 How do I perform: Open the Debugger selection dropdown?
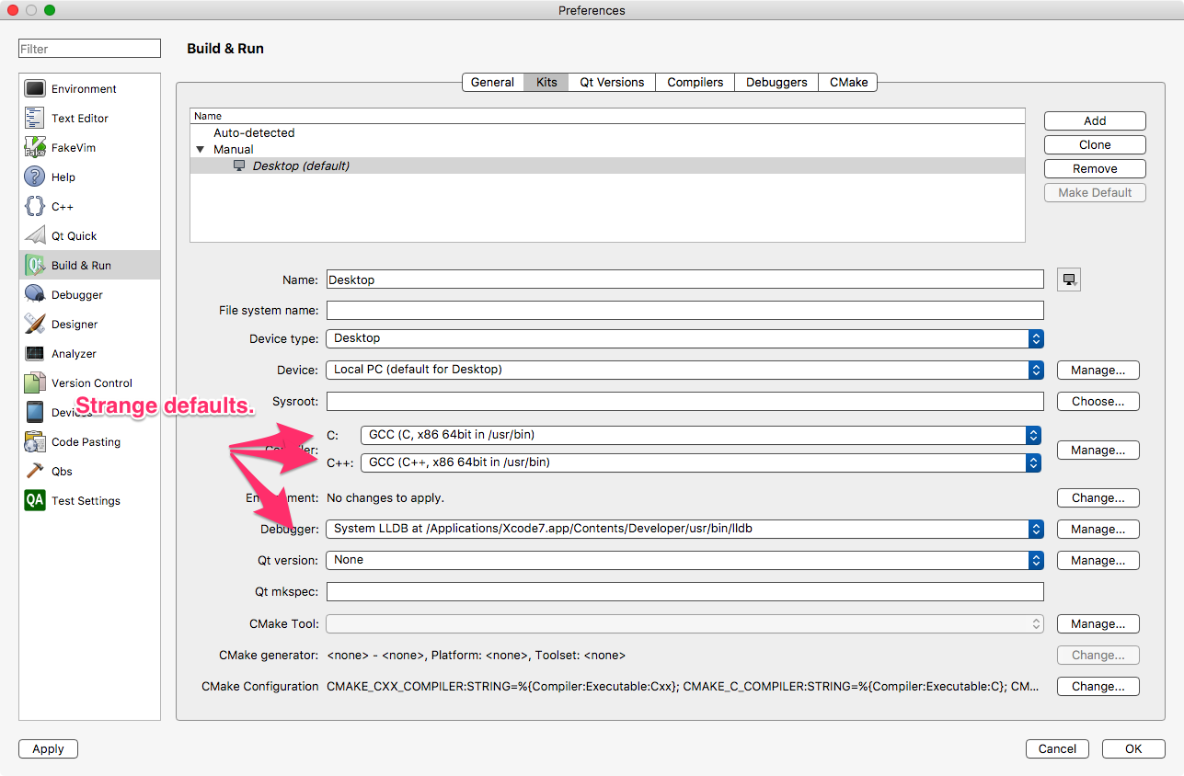[x=1034, y=529]
